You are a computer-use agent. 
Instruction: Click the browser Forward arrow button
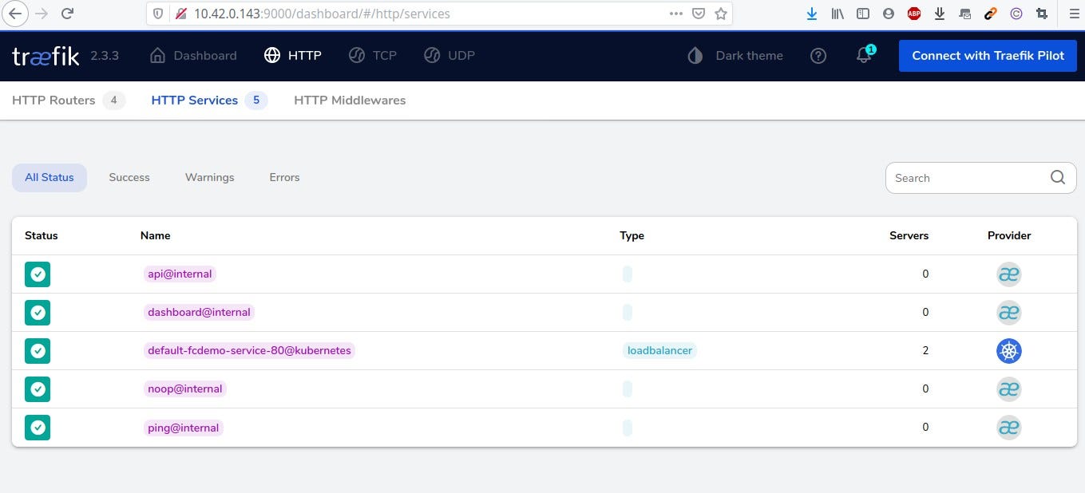pos(42,14)
